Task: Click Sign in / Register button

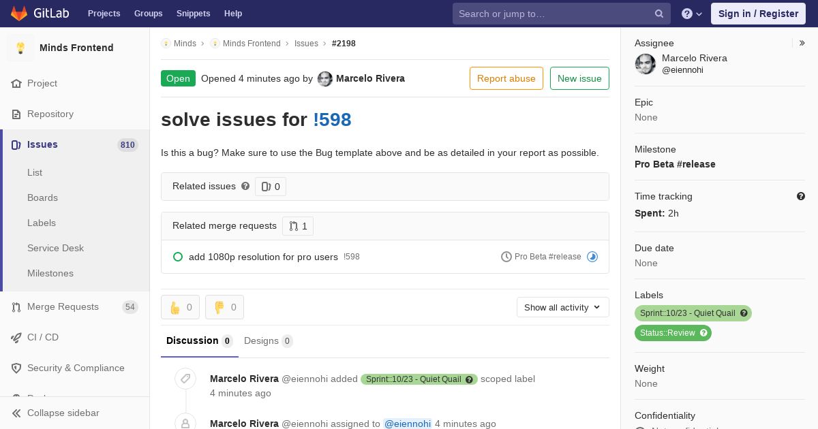Action: click(758, 14)
